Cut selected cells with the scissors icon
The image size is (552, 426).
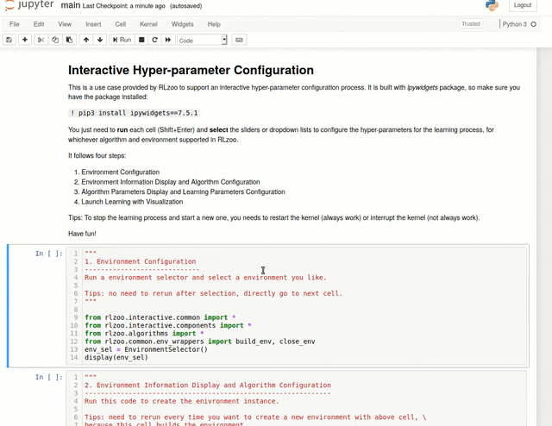pyautogui.click(x=41, y=40)
